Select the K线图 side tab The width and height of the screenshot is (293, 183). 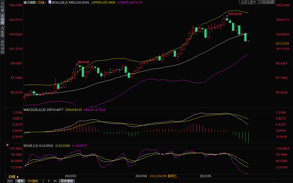[2, 19]
